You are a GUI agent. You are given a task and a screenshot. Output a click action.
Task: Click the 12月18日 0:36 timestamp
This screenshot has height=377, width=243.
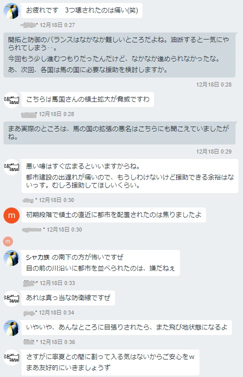click(x=57, y=342)
